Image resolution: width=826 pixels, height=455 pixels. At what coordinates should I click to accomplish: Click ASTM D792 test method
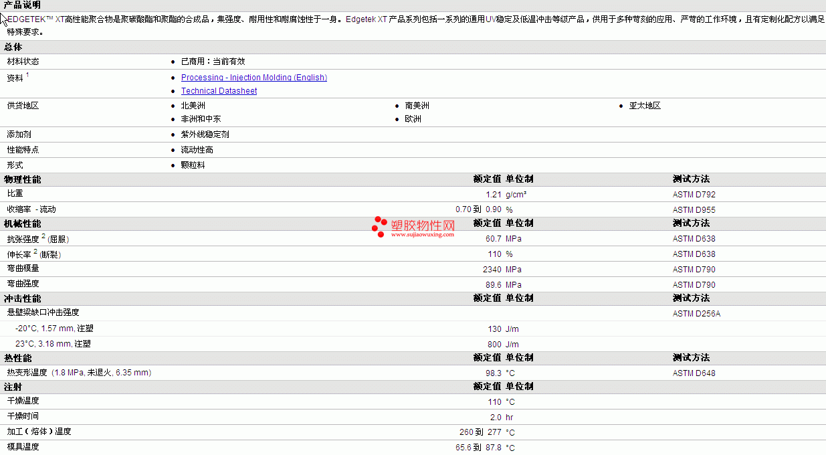[x=694, y=195]
